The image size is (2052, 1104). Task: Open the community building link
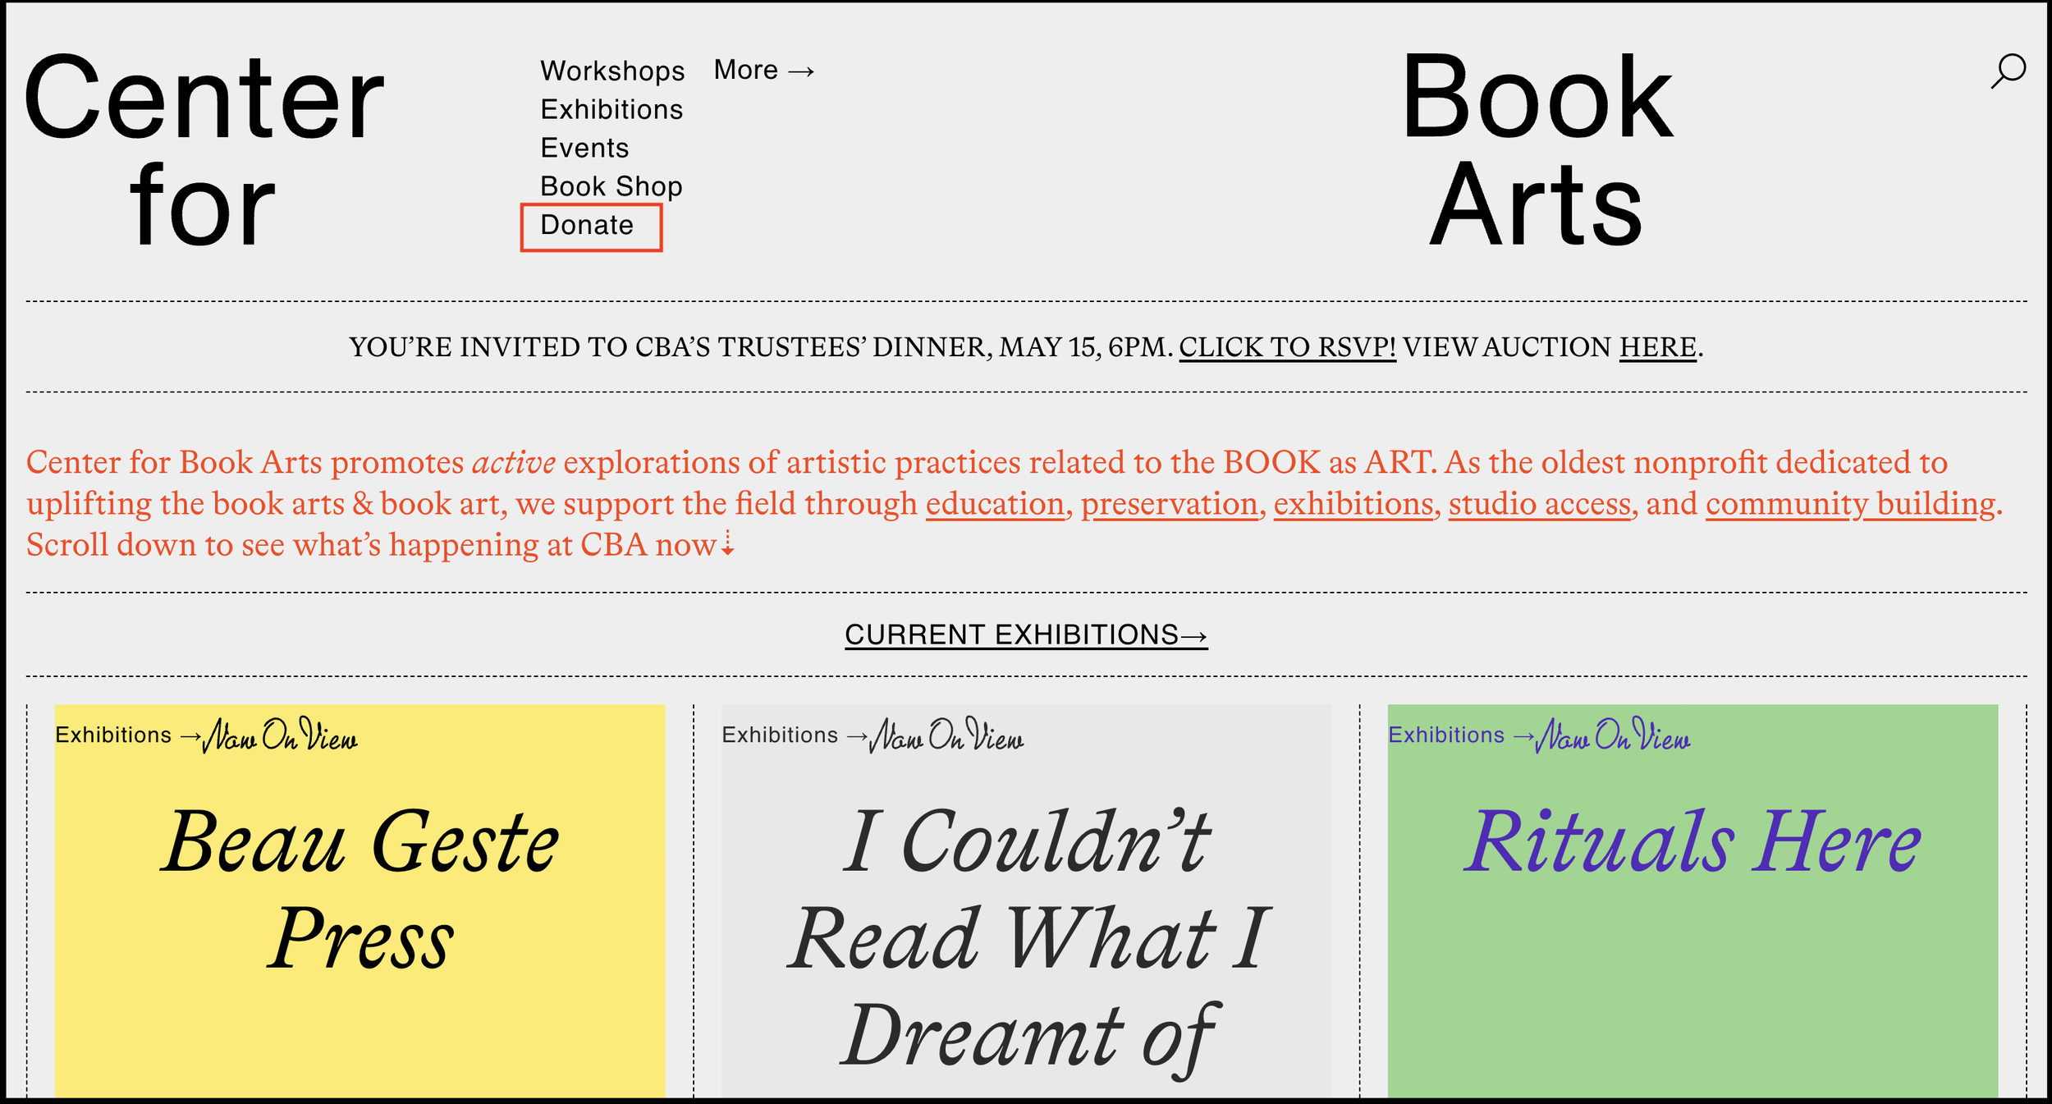coord(1850,504)
